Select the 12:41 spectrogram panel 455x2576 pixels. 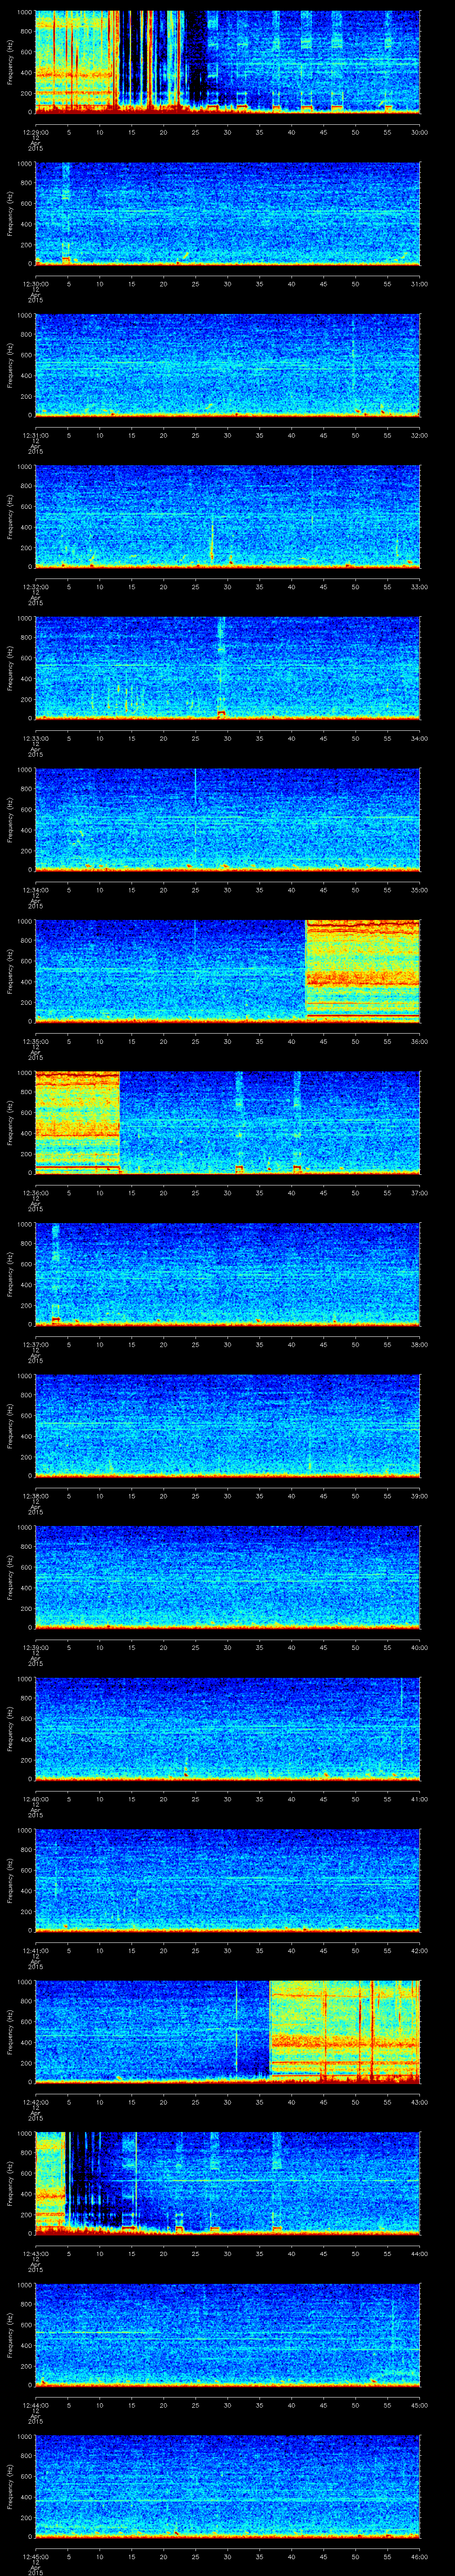pos(227,1880)
